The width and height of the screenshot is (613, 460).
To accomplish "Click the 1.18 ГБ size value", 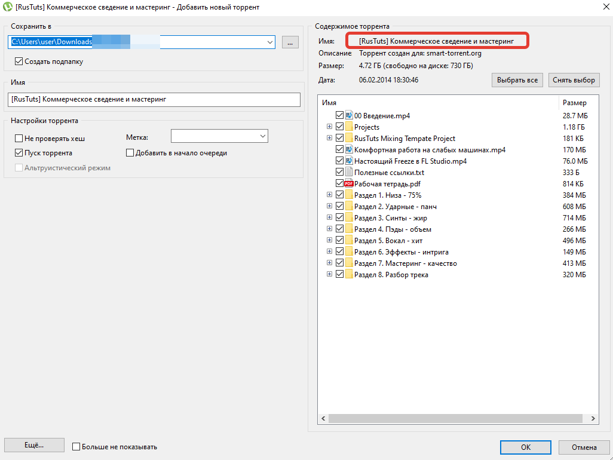I will (x=574, y=127).
